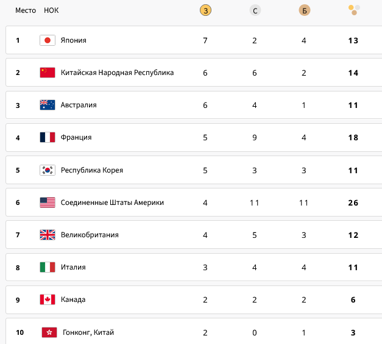Click the Hong Kong flag icon

(x=49, y=332)
